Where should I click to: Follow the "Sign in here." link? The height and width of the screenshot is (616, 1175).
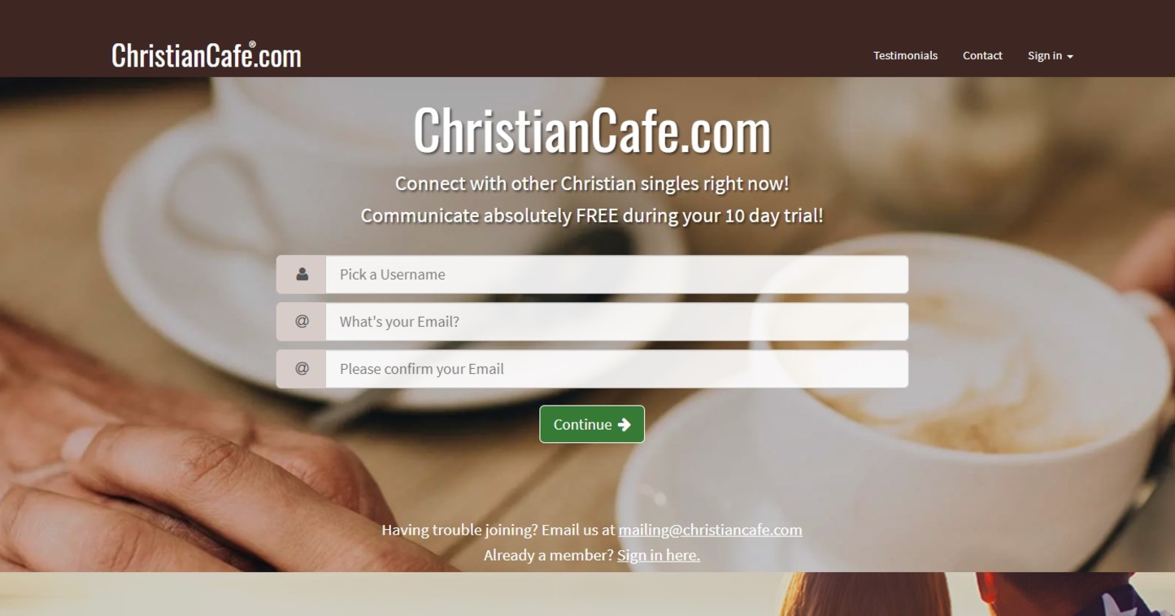point(659,555)
